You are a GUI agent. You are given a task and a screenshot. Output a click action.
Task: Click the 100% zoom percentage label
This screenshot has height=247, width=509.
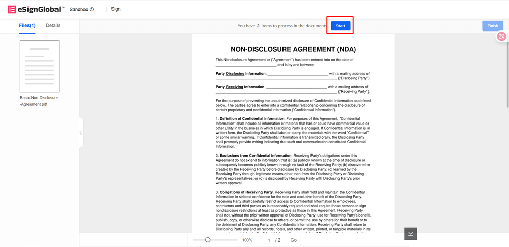coord(247,240)
